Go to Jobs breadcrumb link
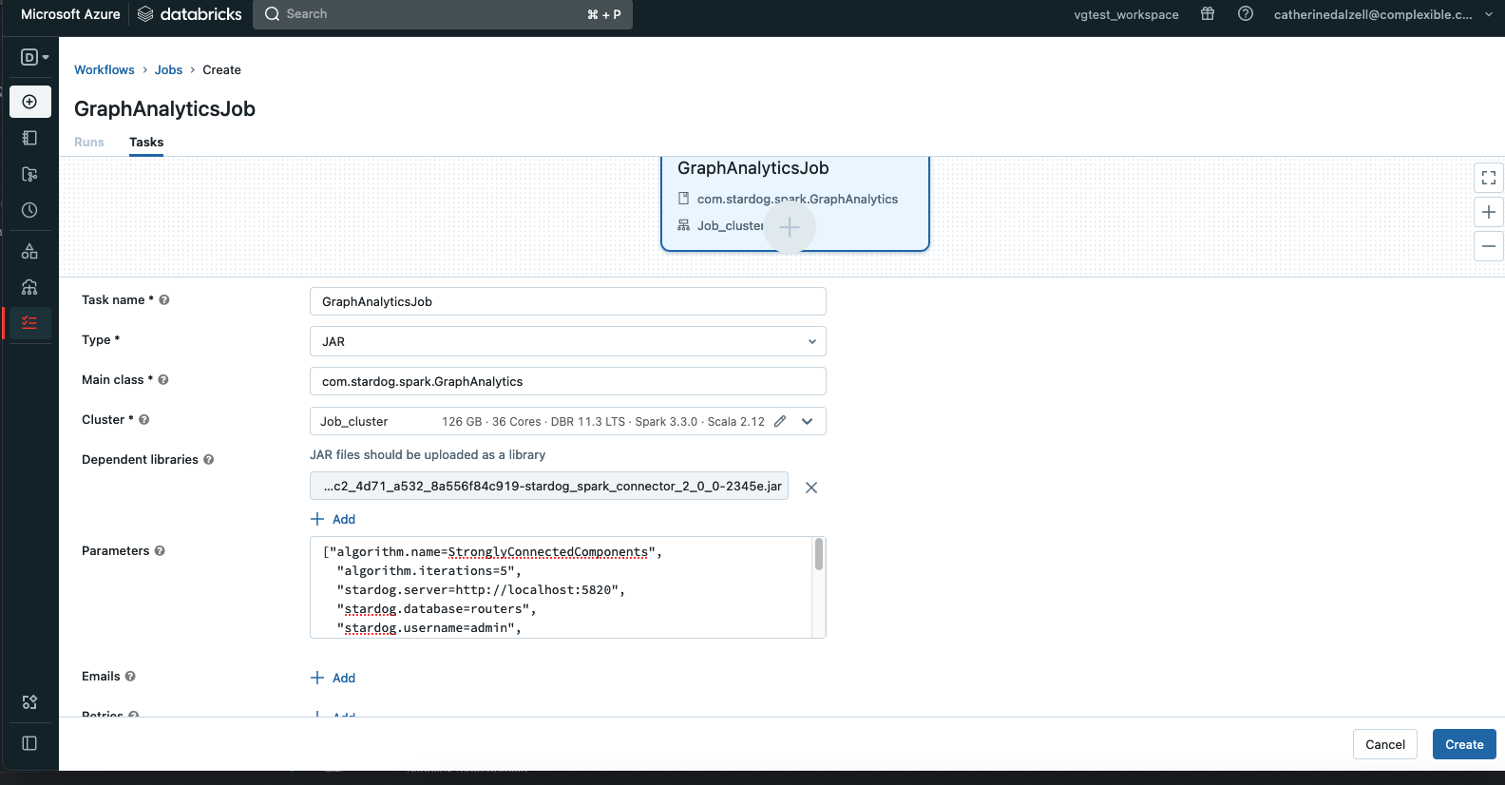The height and width of the screenshot is (785, 1505). [x=168, y=70]
